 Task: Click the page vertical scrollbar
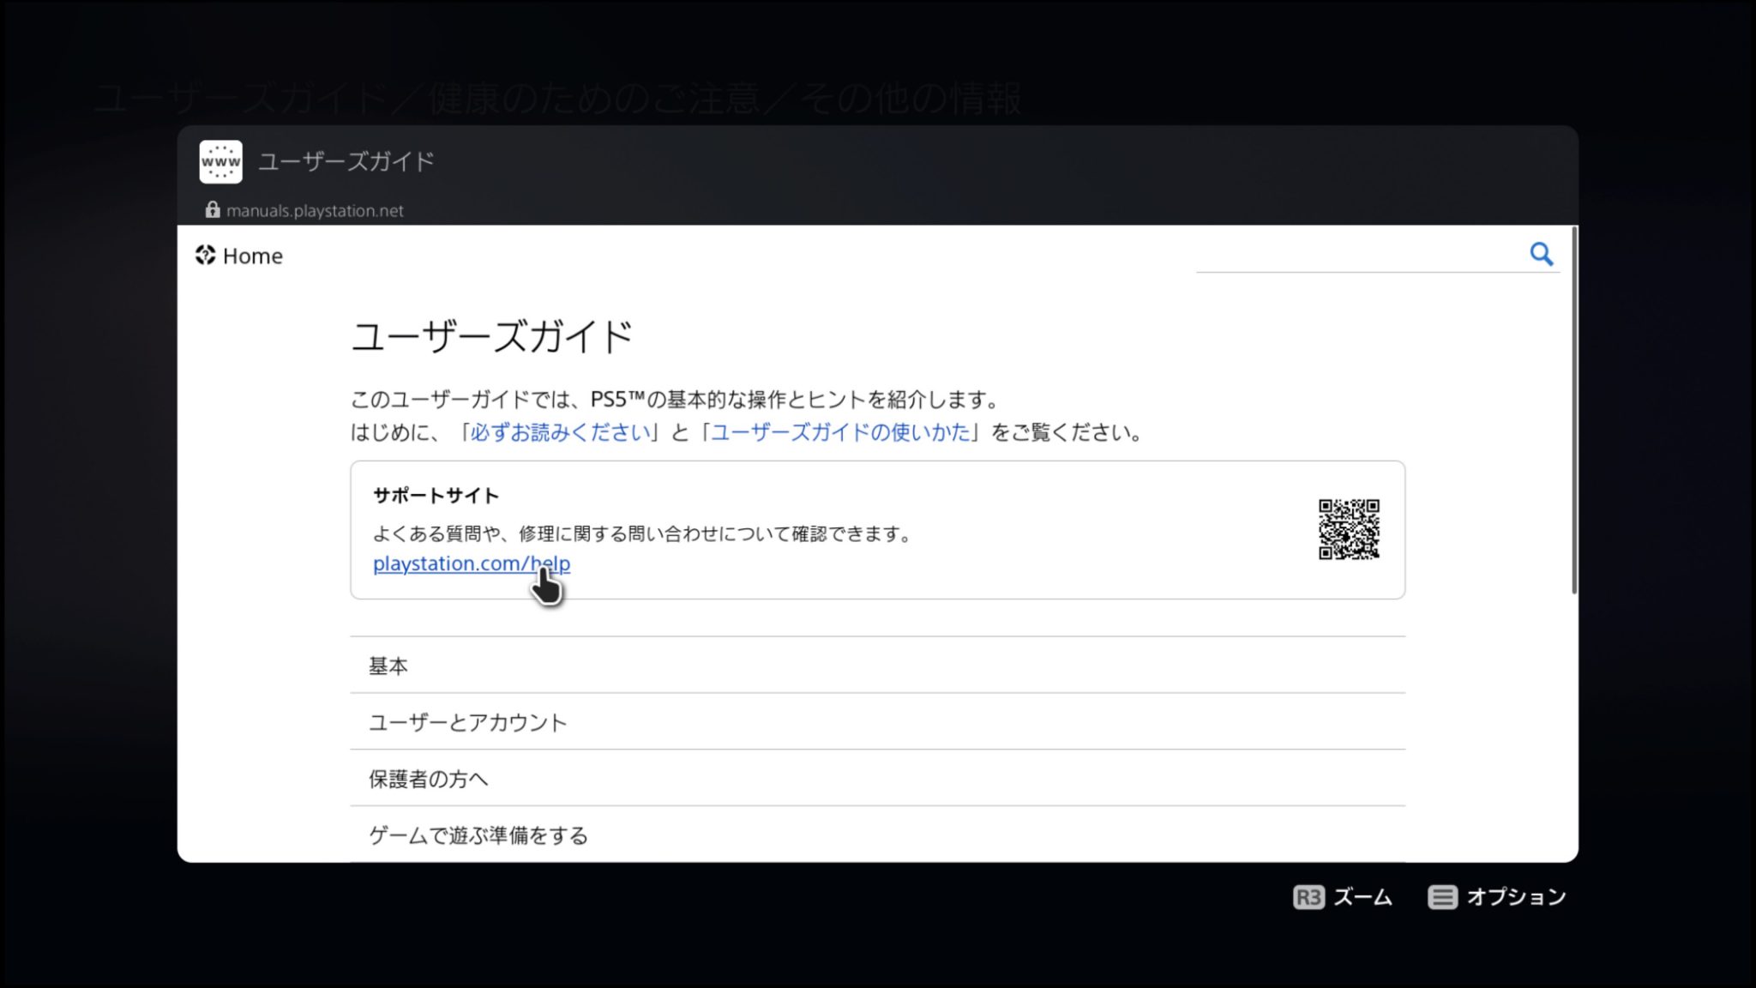(1573, 412)
